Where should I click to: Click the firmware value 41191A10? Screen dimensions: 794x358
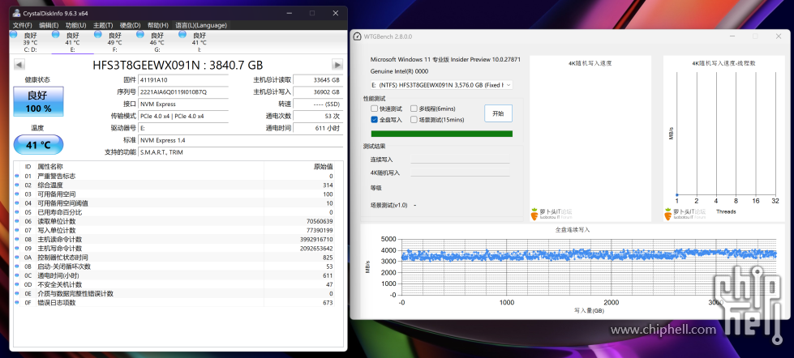183,80
